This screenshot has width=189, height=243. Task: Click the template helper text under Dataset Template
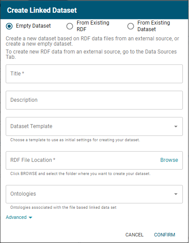tap(75, 140)
